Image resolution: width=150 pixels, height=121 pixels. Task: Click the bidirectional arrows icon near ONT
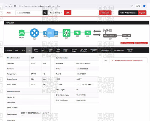[97, 33]
